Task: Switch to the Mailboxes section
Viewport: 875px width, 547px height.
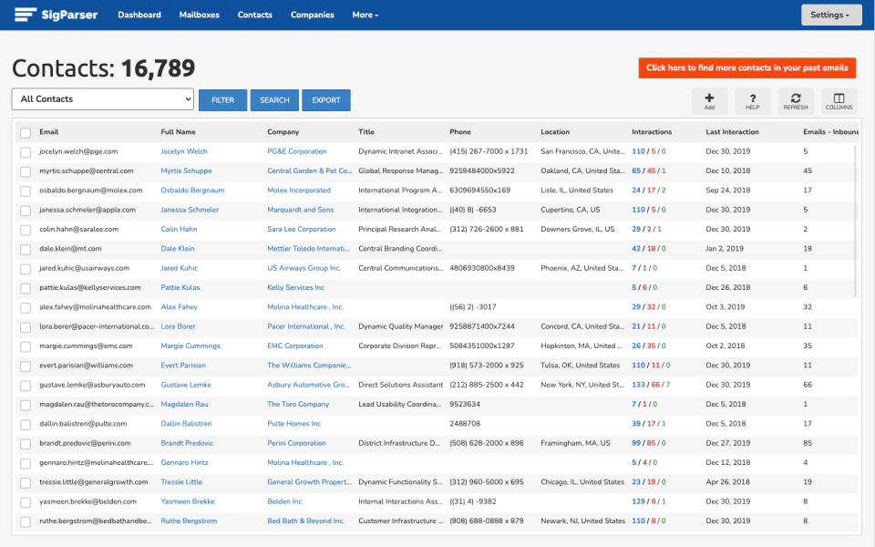Action: pos(199,15)
